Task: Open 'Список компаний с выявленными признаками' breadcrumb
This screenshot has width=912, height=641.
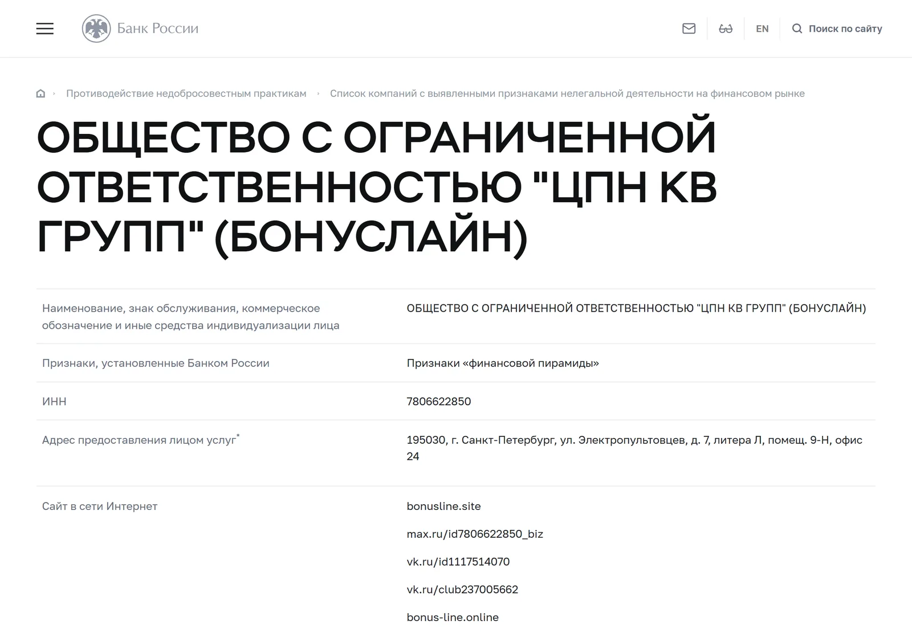Action: click(567, 93)
